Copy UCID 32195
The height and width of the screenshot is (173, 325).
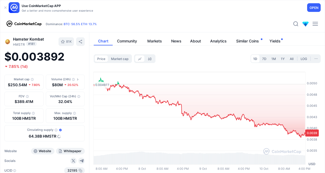click(80, 171)
